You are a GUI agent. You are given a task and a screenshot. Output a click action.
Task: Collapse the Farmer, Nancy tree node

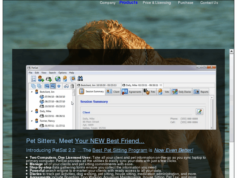pos(32,121)
